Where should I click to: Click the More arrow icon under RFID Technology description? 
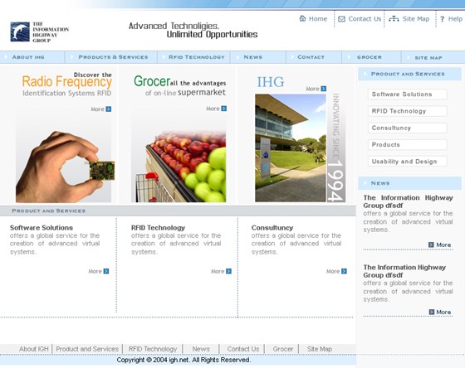click(x=228, y=271)
